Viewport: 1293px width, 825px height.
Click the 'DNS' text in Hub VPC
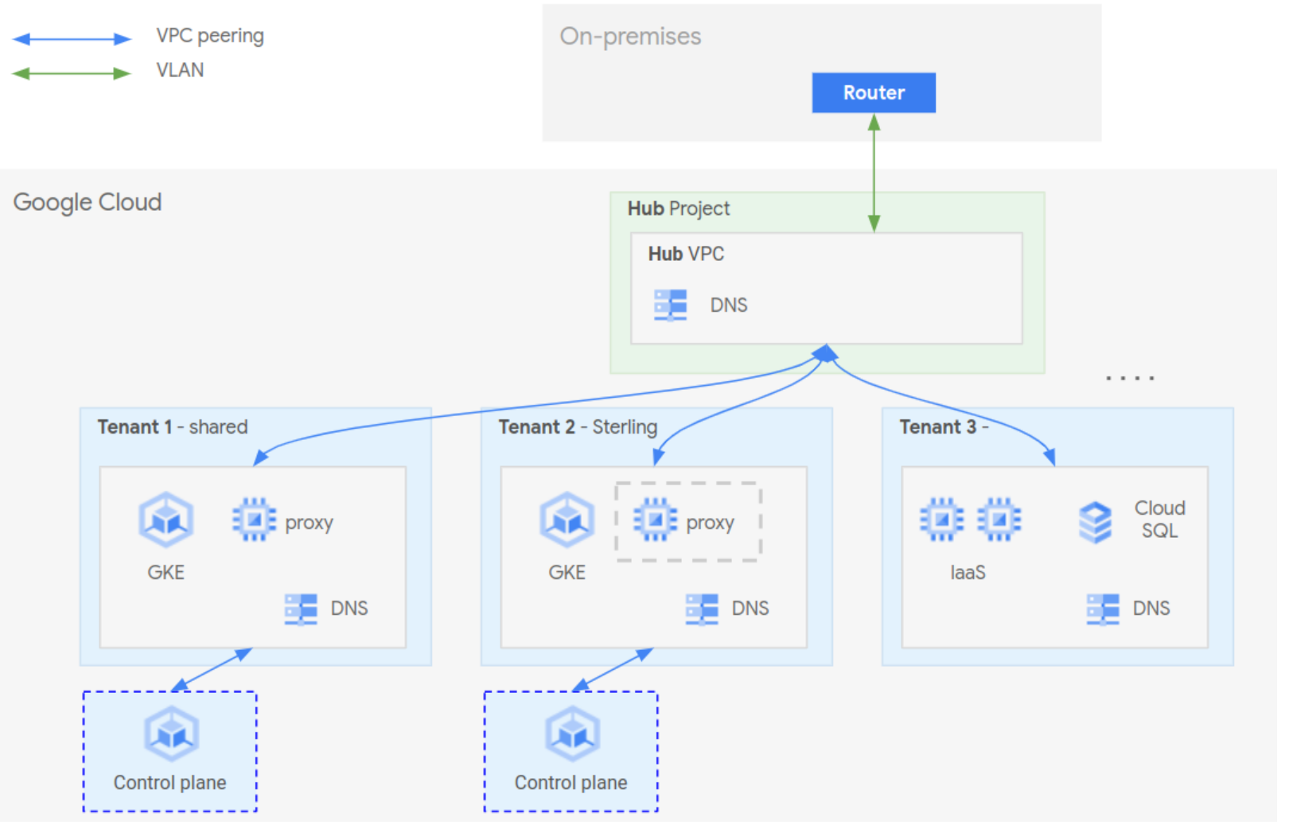729,305
